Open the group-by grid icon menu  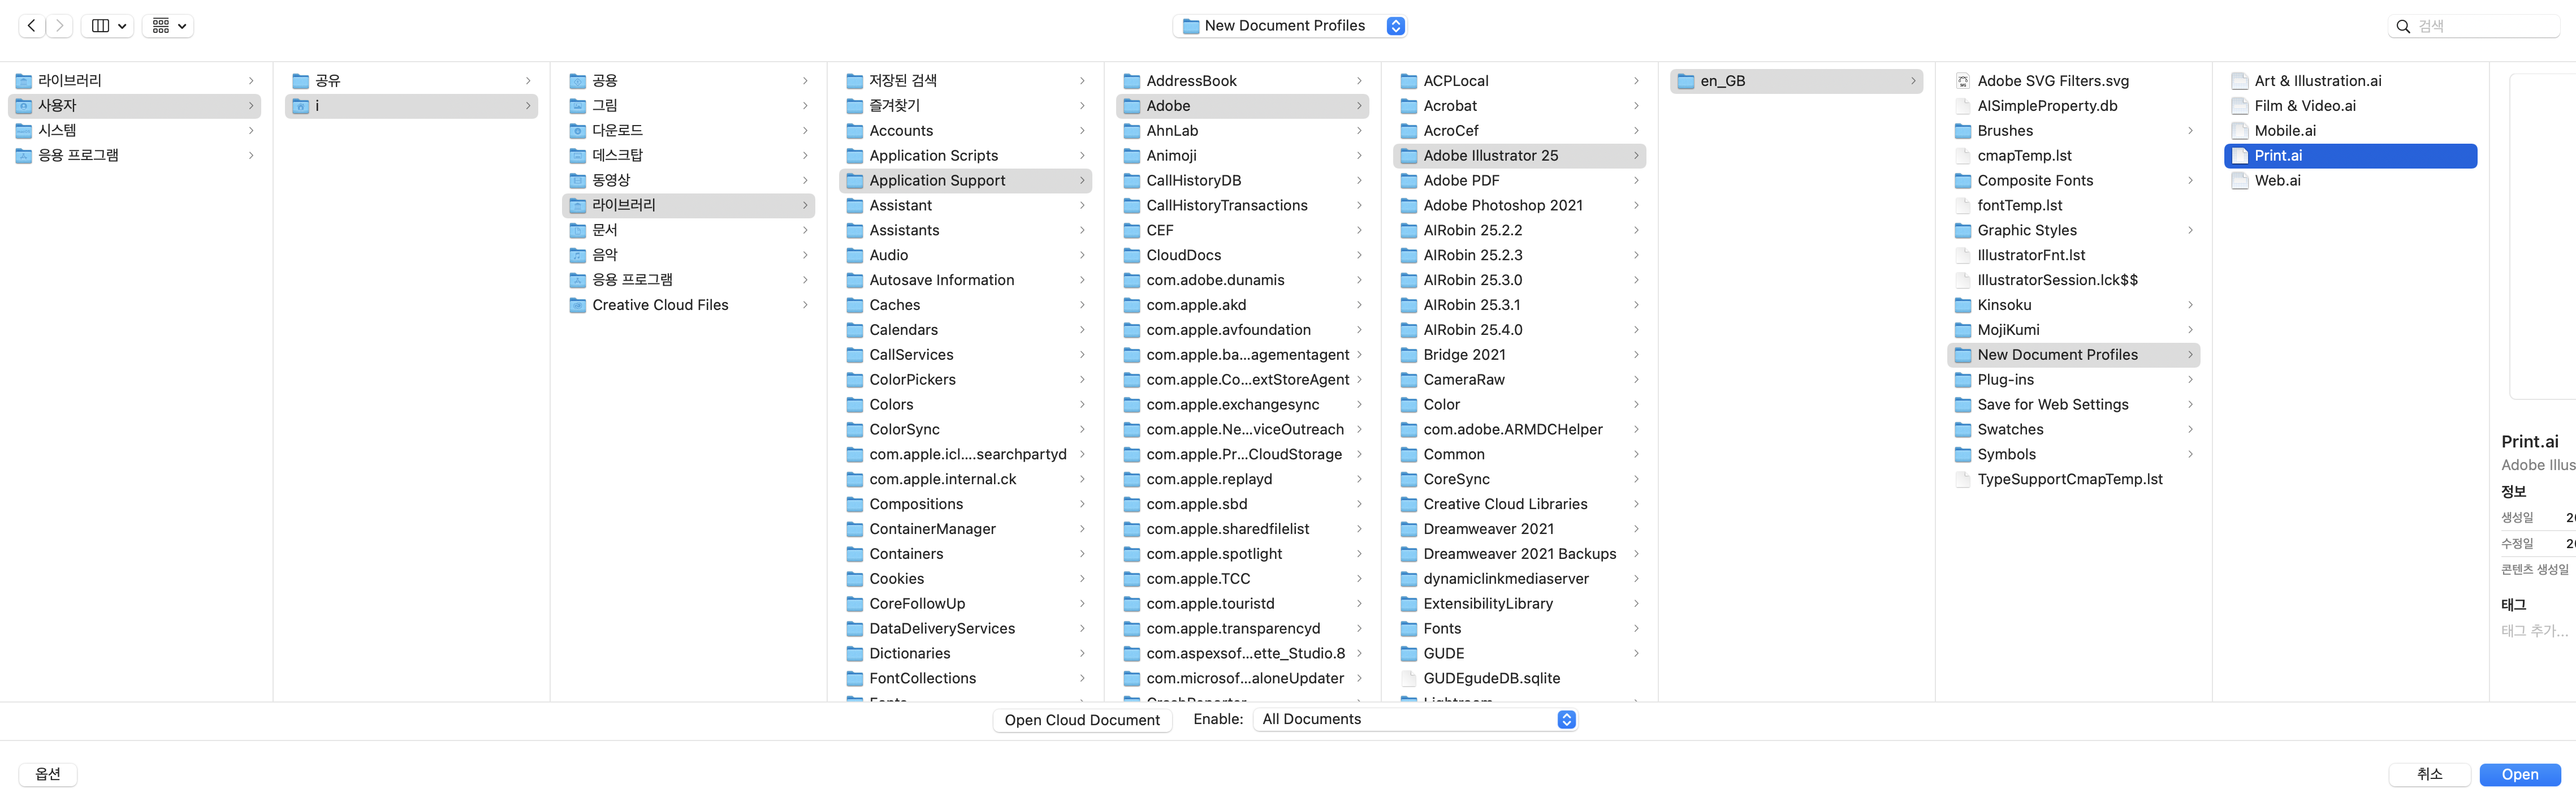click(x=168, y=26)
